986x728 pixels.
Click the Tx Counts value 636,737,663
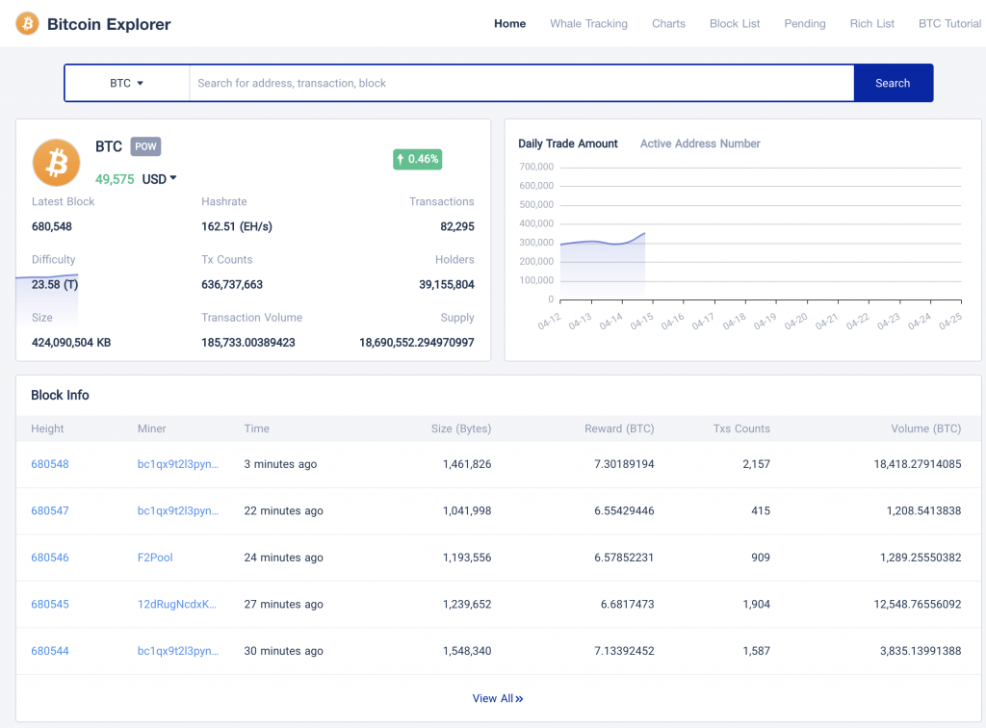tap(232, 284)
